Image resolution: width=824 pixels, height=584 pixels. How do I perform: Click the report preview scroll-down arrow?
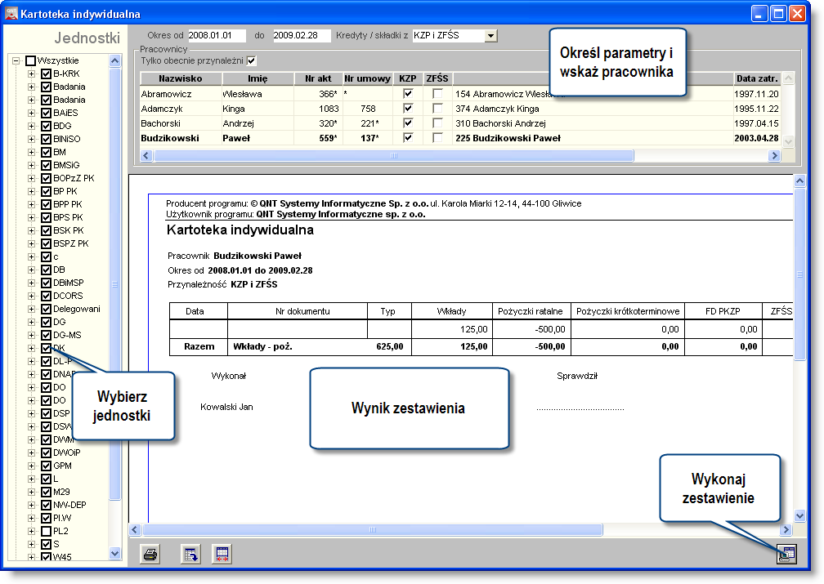click(x=799, y=515)
